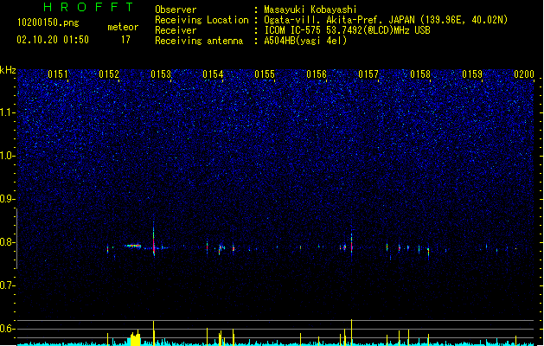The image size is (544, 346).
Task: Click the meteor count value 17
Action: coord(125,40)
